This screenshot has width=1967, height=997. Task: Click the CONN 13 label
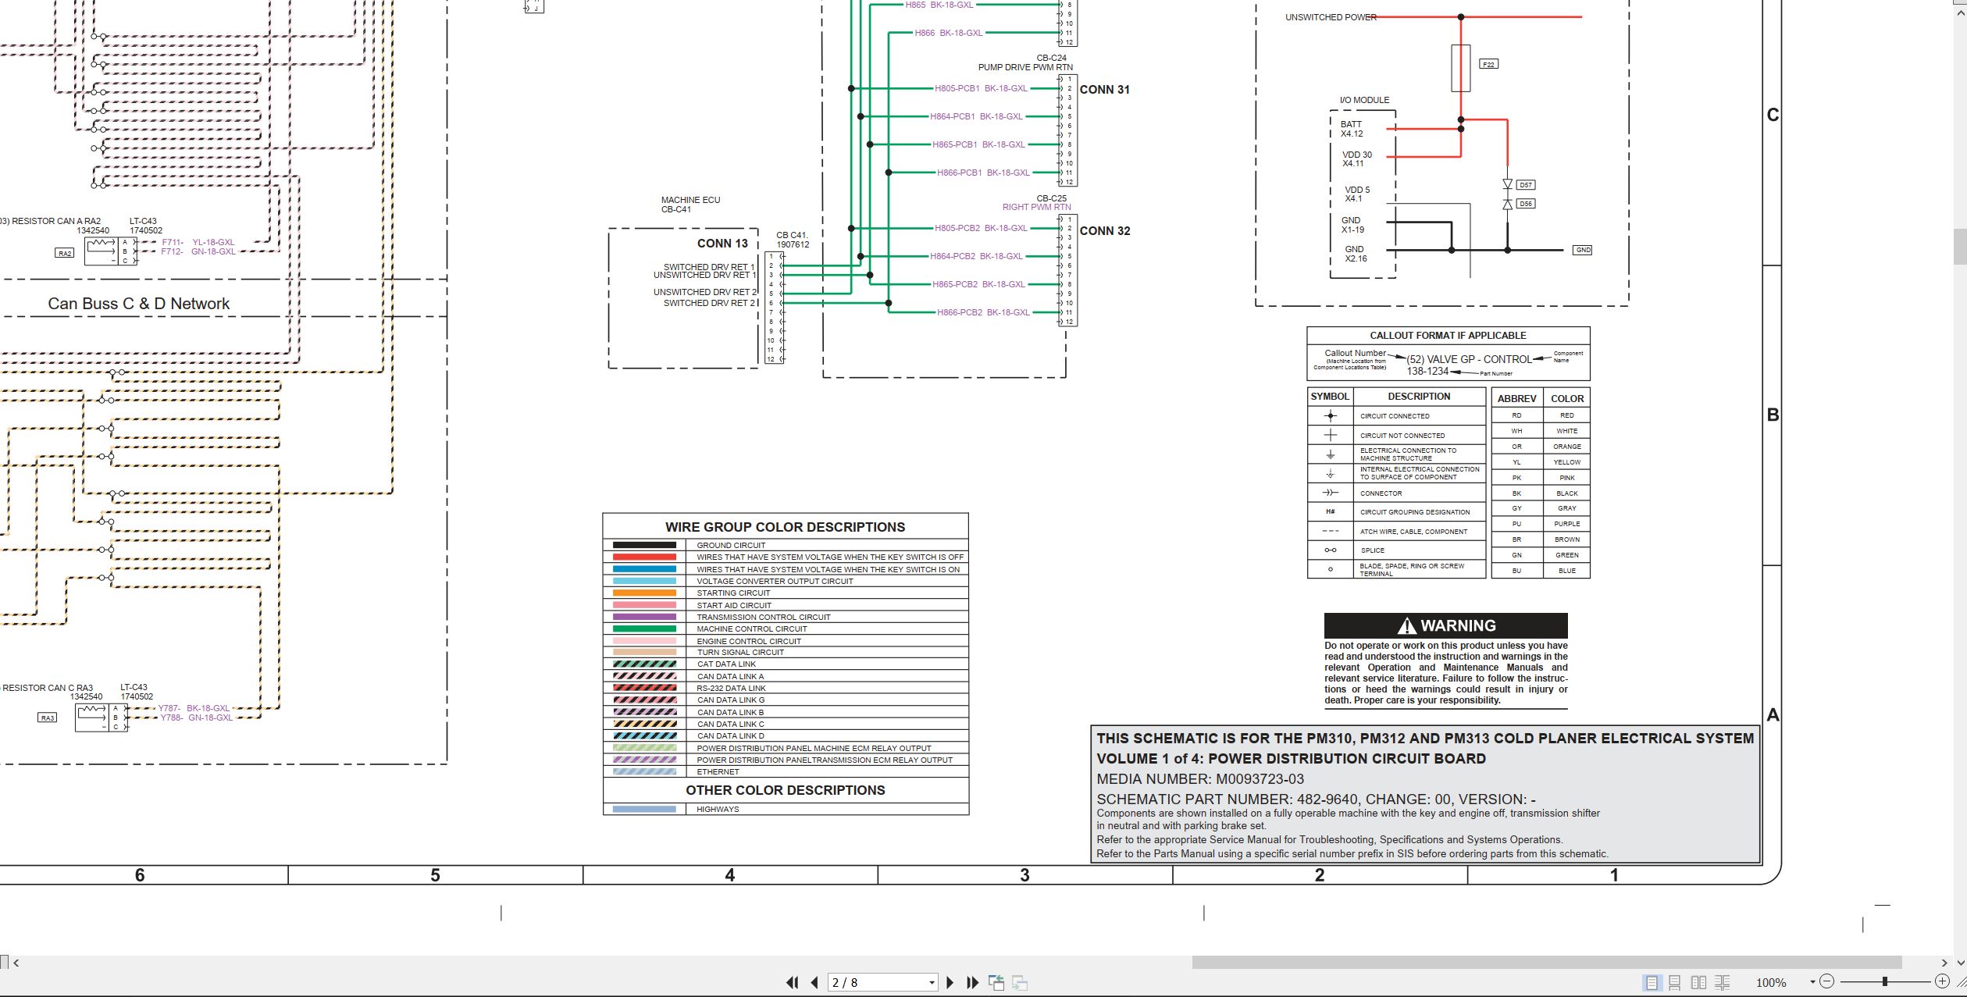(722, 244)
